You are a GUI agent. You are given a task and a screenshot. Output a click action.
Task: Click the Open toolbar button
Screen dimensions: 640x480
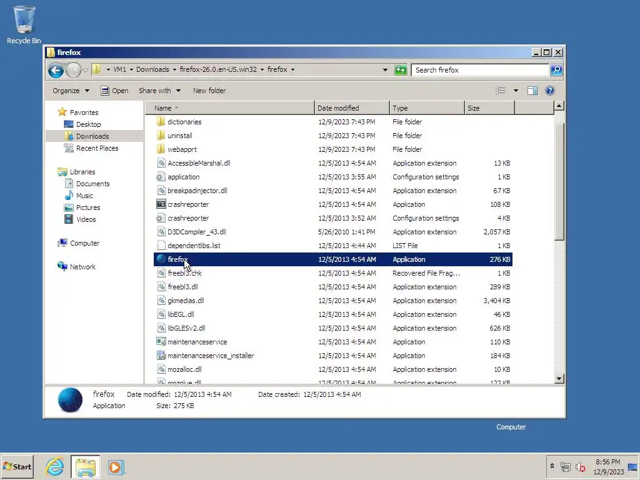[115, 91]
